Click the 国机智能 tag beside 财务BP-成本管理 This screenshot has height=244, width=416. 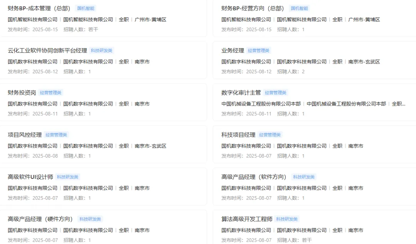tap(86, 8)
